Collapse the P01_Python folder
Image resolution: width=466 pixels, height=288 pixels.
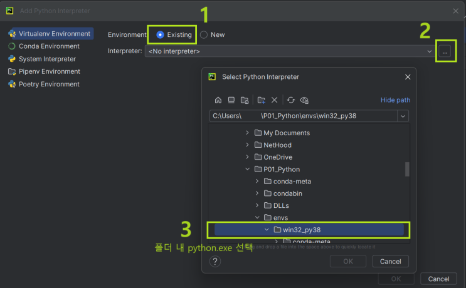(x=247, y=169)
